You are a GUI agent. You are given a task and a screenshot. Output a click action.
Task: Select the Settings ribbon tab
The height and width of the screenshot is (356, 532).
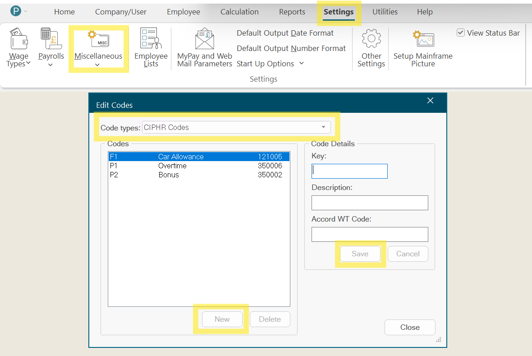(339, 12)
